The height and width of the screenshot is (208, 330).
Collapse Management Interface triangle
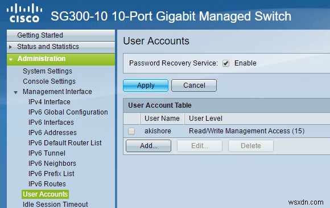pos(16,92)
